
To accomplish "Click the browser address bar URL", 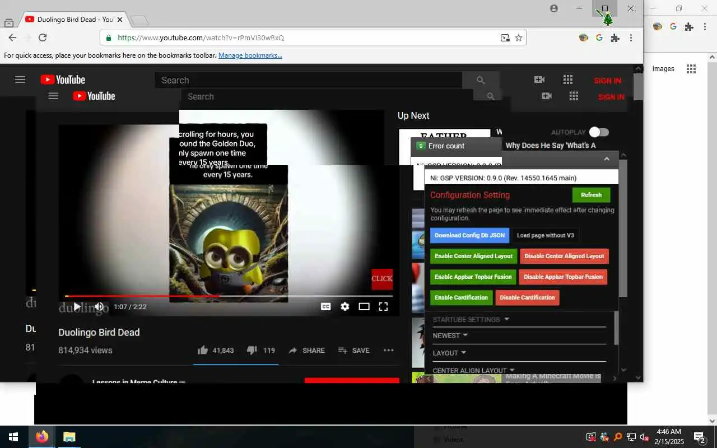I will (201, 38).
